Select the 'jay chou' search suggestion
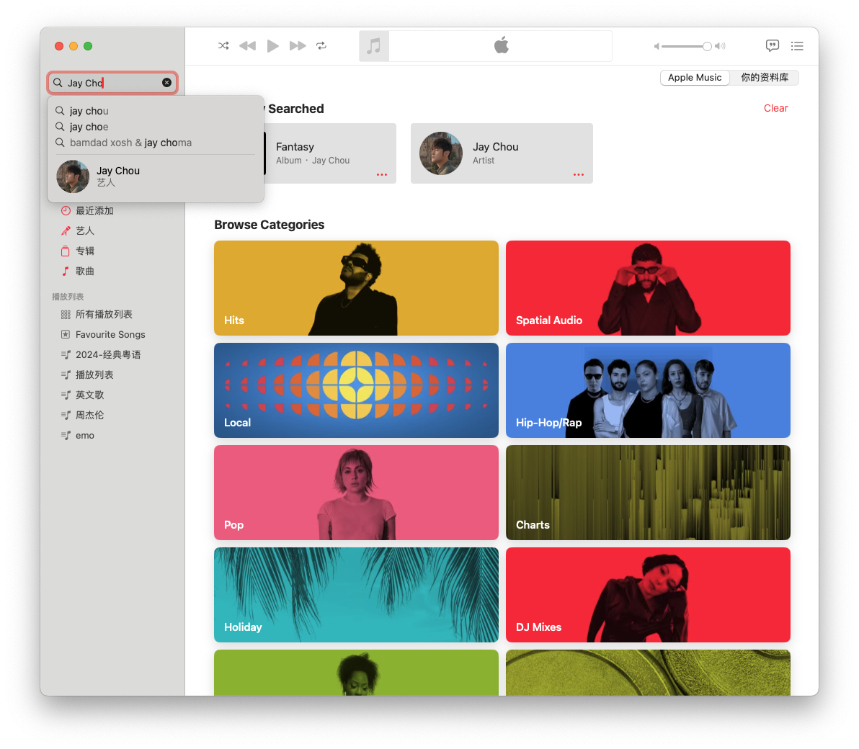Screen dimensions: 859x749 tap(89, 111)
